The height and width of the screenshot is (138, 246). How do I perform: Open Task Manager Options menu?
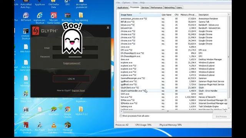pyautogui.click(x=126, y=3)
